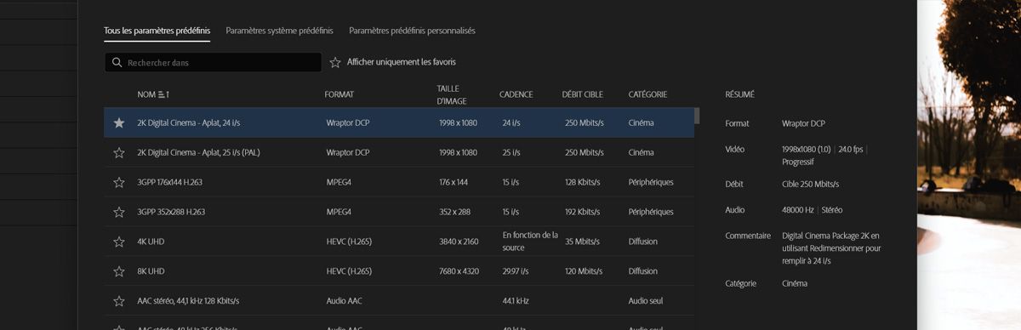Select the 4K UHD preset name
This screenshot has width=1021, height=330.
tap(151, 242)
